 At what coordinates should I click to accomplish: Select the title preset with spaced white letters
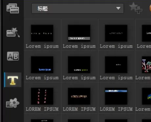pyautogui.click(x=42, y=33)
